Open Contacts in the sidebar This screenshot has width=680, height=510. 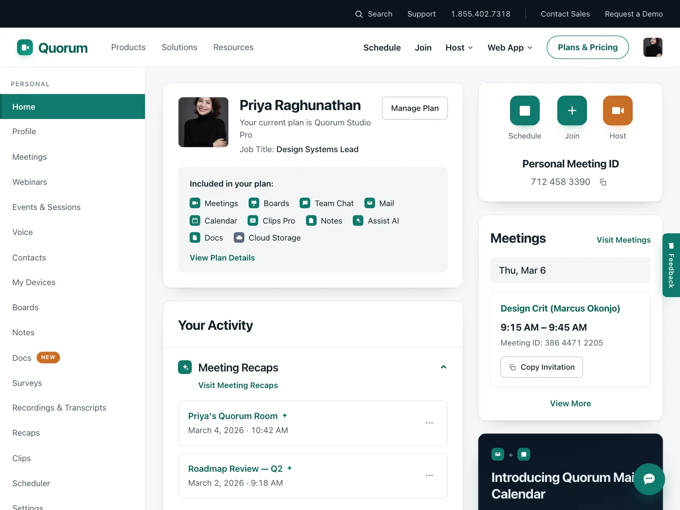click(73, 258)
